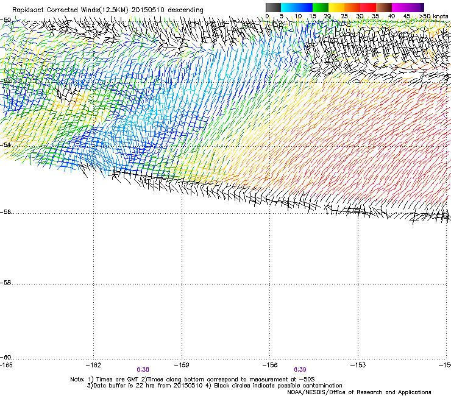The height and width of the screenshot is (396, 451).
Task: Click the '-165' longitude axis label
Action: point(6,365)
